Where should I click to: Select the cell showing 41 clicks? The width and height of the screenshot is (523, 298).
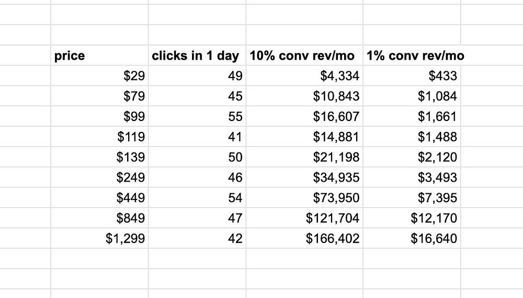[x=197, y=137]
